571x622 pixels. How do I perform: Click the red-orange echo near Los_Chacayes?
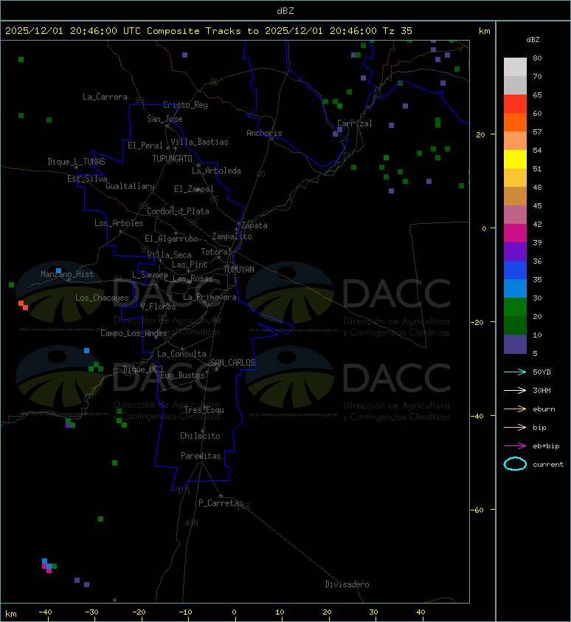coord(23,305)
